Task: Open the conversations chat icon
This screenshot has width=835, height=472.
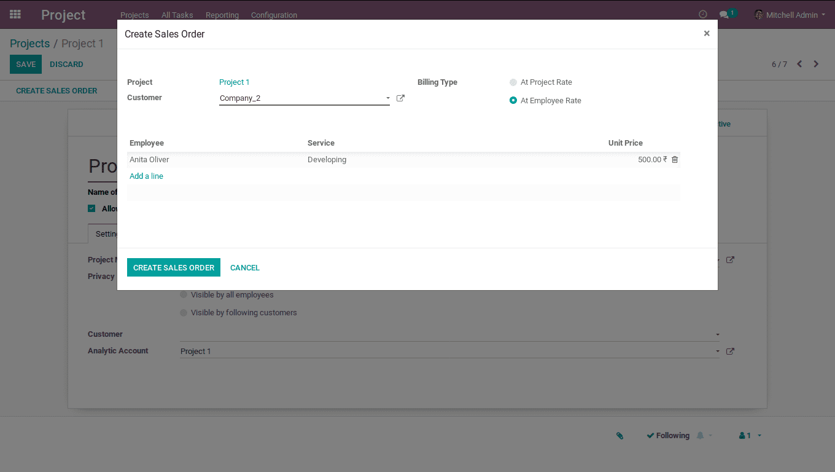Action: click(724, 14)
